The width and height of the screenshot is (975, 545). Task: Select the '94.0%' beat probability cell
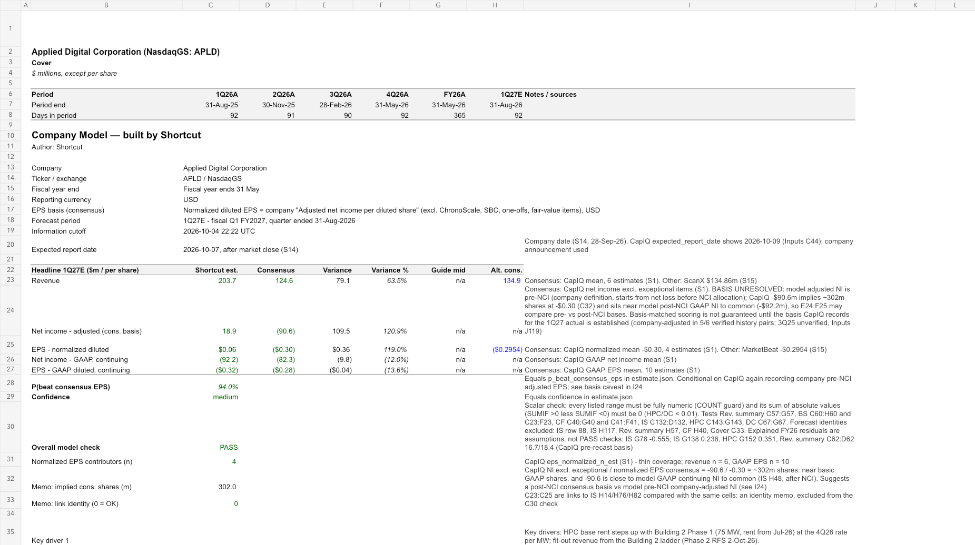coord(228,387)
